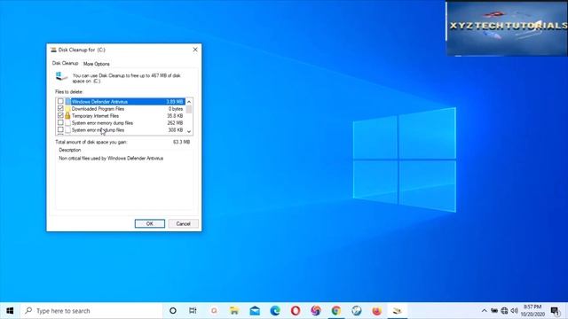Launch Microsoft Edge from the taskbar

pos(275,311)
